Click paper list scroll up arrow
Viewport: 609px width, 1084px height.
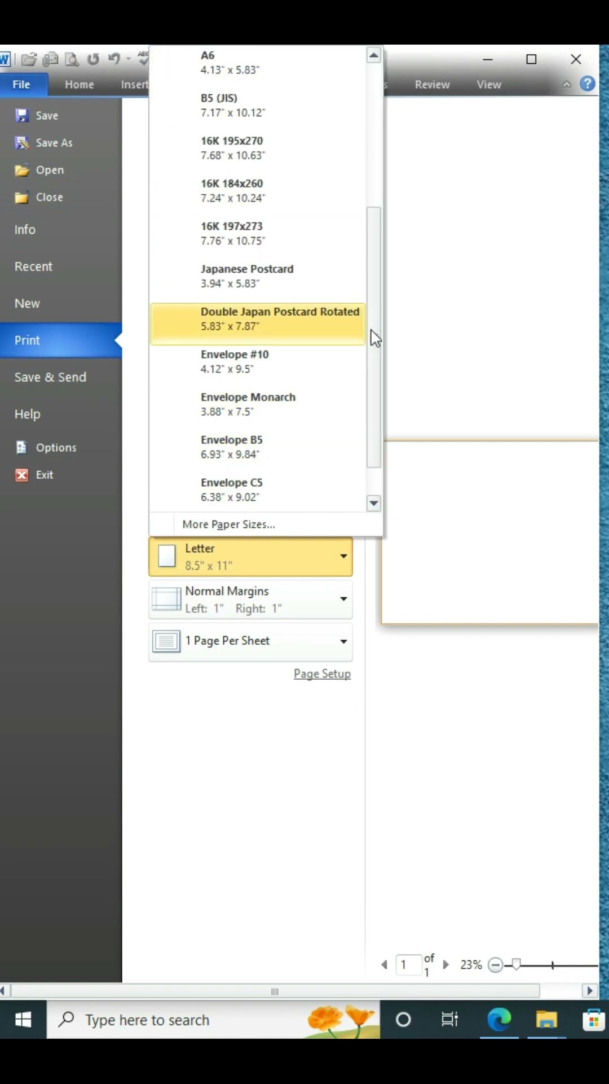pos(373,55)
